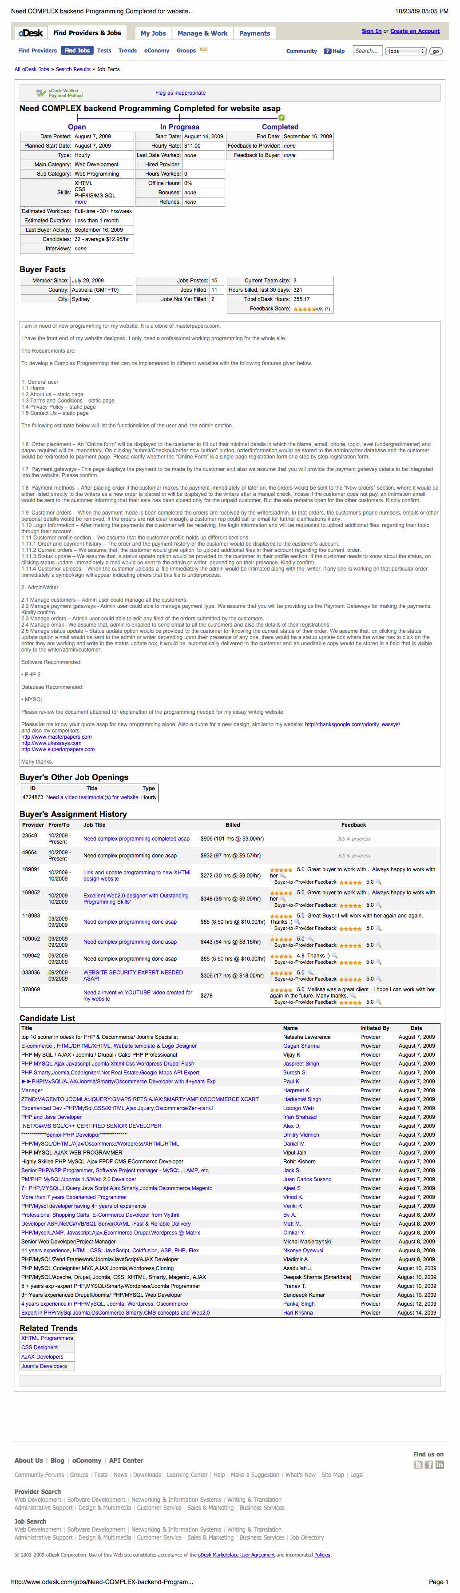Image resolution: width=460 pixels, height=1593 pixels.
Task: Click magnifier after 4.8 Thanks :) feedback
Action: click(x=335, y=955)
